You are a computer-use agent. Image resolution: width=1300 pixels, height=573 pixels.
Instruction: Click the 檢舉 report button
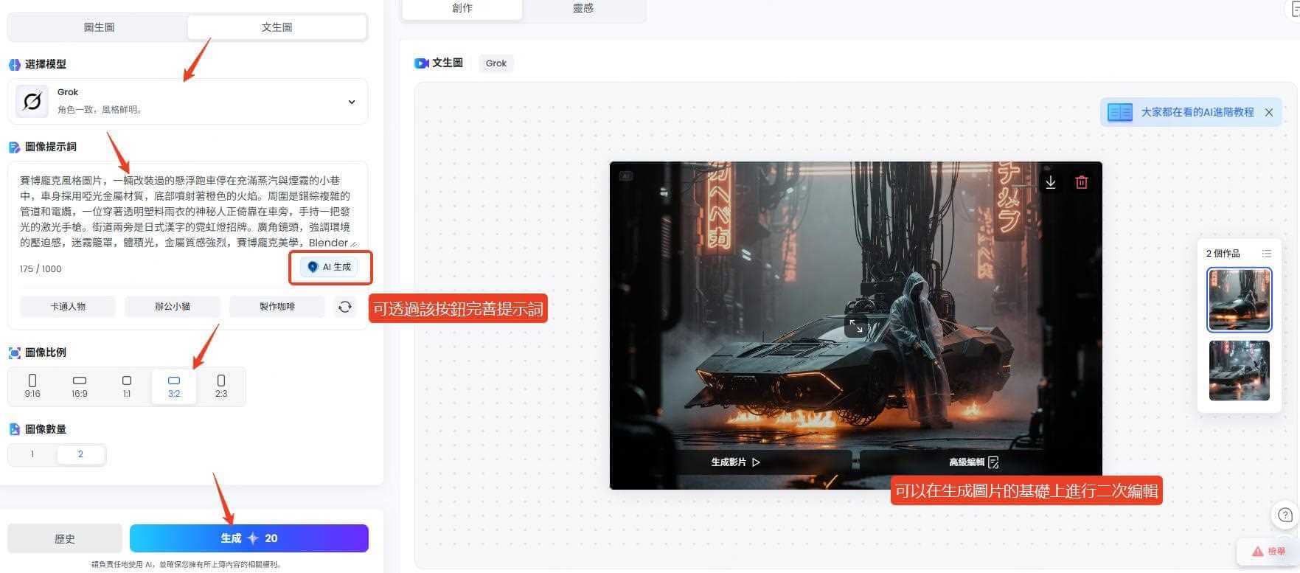tap(1268, 551)
